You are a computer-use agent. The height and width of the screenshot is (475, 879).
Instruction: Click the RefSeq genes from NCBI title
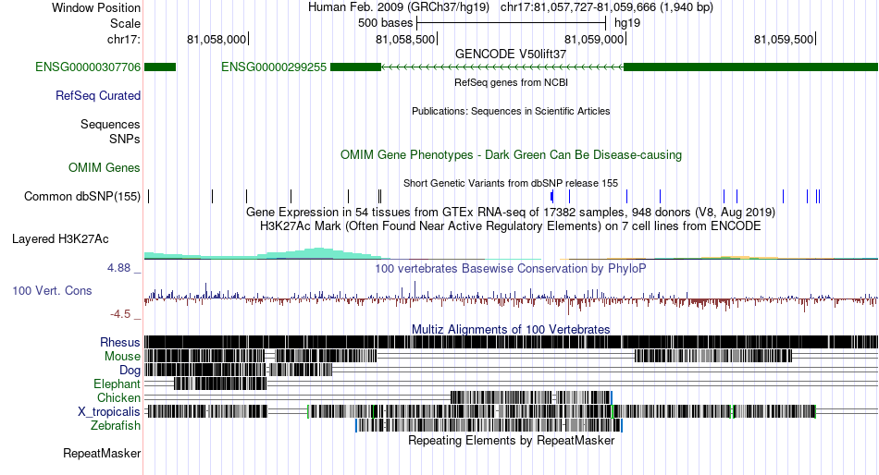[x=511, y=82]
